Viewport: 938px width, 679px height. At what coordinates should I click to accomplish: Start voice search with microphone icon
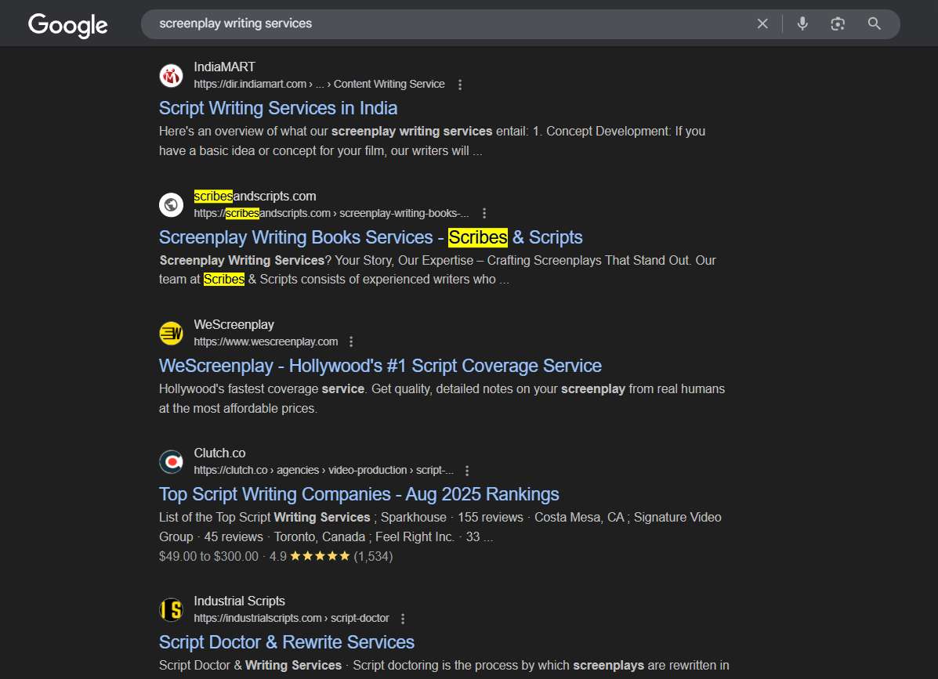coord(802,23)
